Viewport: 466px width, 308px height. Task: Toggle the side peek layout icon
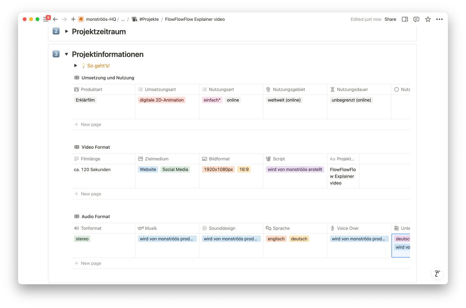point(405,19)
